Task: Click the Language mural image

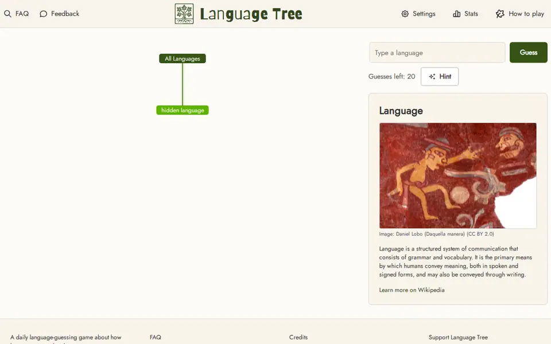Action: tap(457, 175)
